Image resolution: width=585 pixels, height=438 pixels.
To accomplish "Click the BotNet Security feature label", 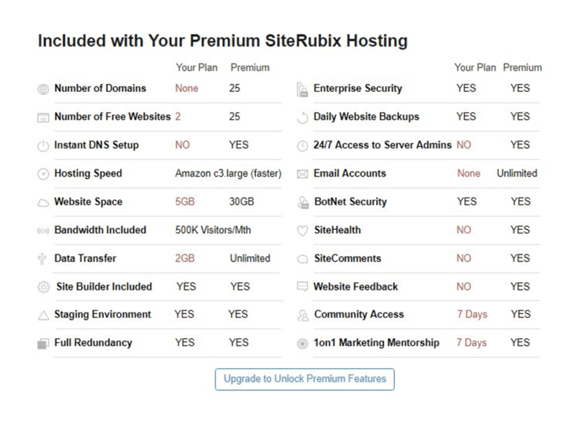I will point(350,201).
